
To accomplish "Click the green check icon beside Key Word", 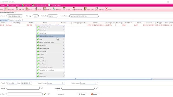I will pos(45,94).
